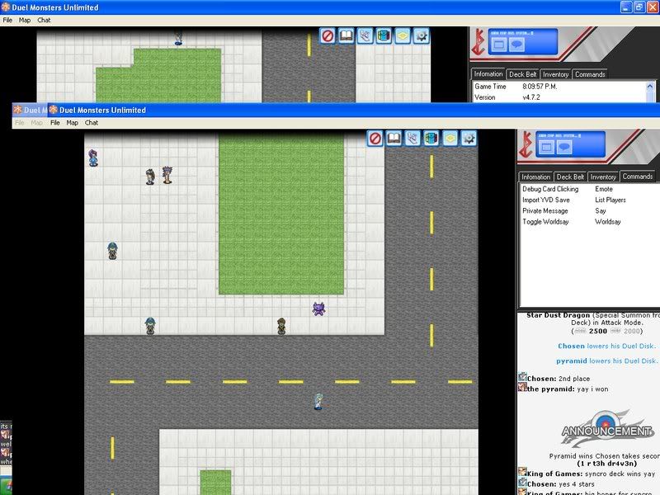The width and height of the screenshot is (660, 495).
Task: Click the yellow layer icon in front window
Action: [x=450, y=139]
